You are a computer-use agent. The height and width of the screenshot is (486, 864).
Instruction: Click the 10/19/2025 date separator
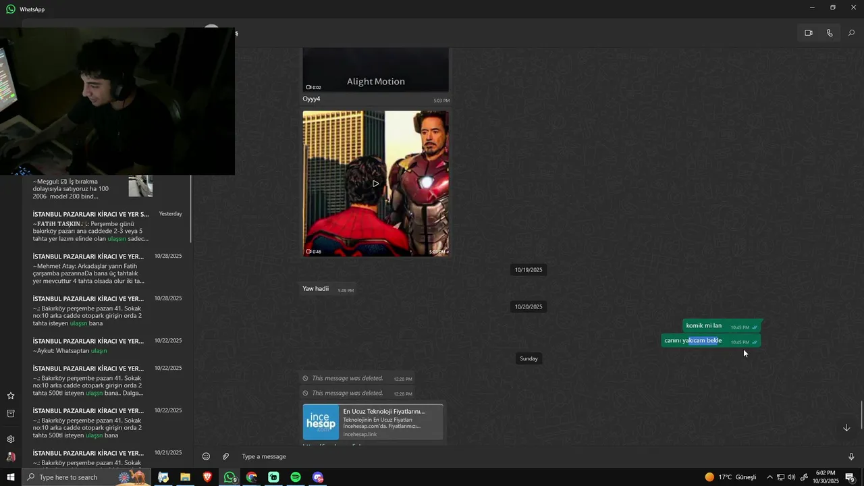[x=529, y=270]
